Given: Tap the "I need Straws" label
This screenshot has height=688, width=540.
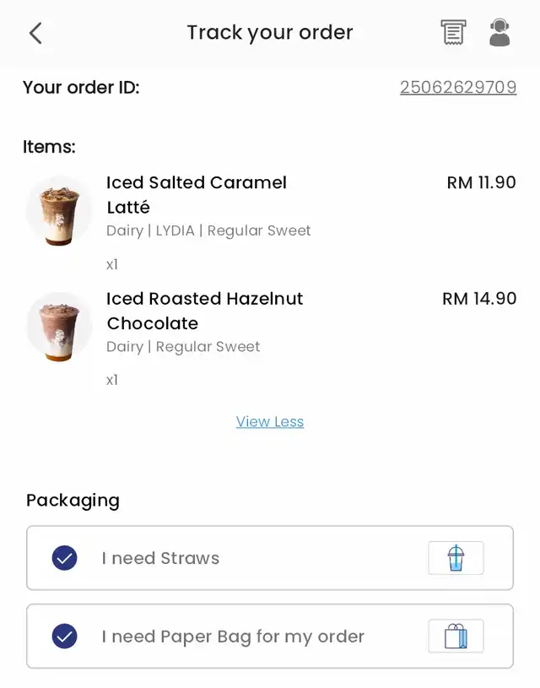Looking at the screenshot, I should click(x=160, y=558).
